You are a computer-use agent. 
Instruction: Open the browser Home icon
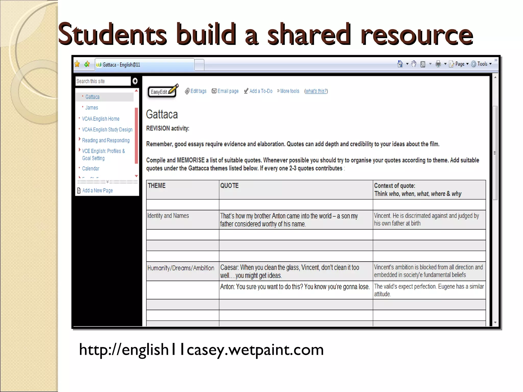[x=400, y=64]
